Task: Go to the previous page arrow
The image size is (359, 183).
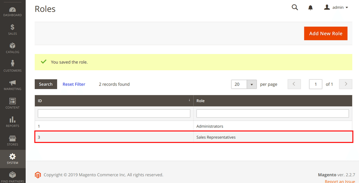Action: pos(294,84)
